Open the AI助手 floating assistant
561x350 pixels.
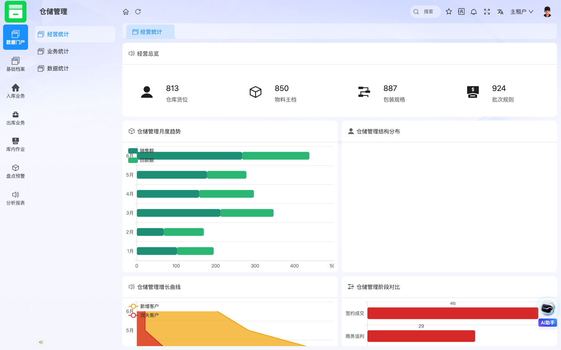click(547, 312)
